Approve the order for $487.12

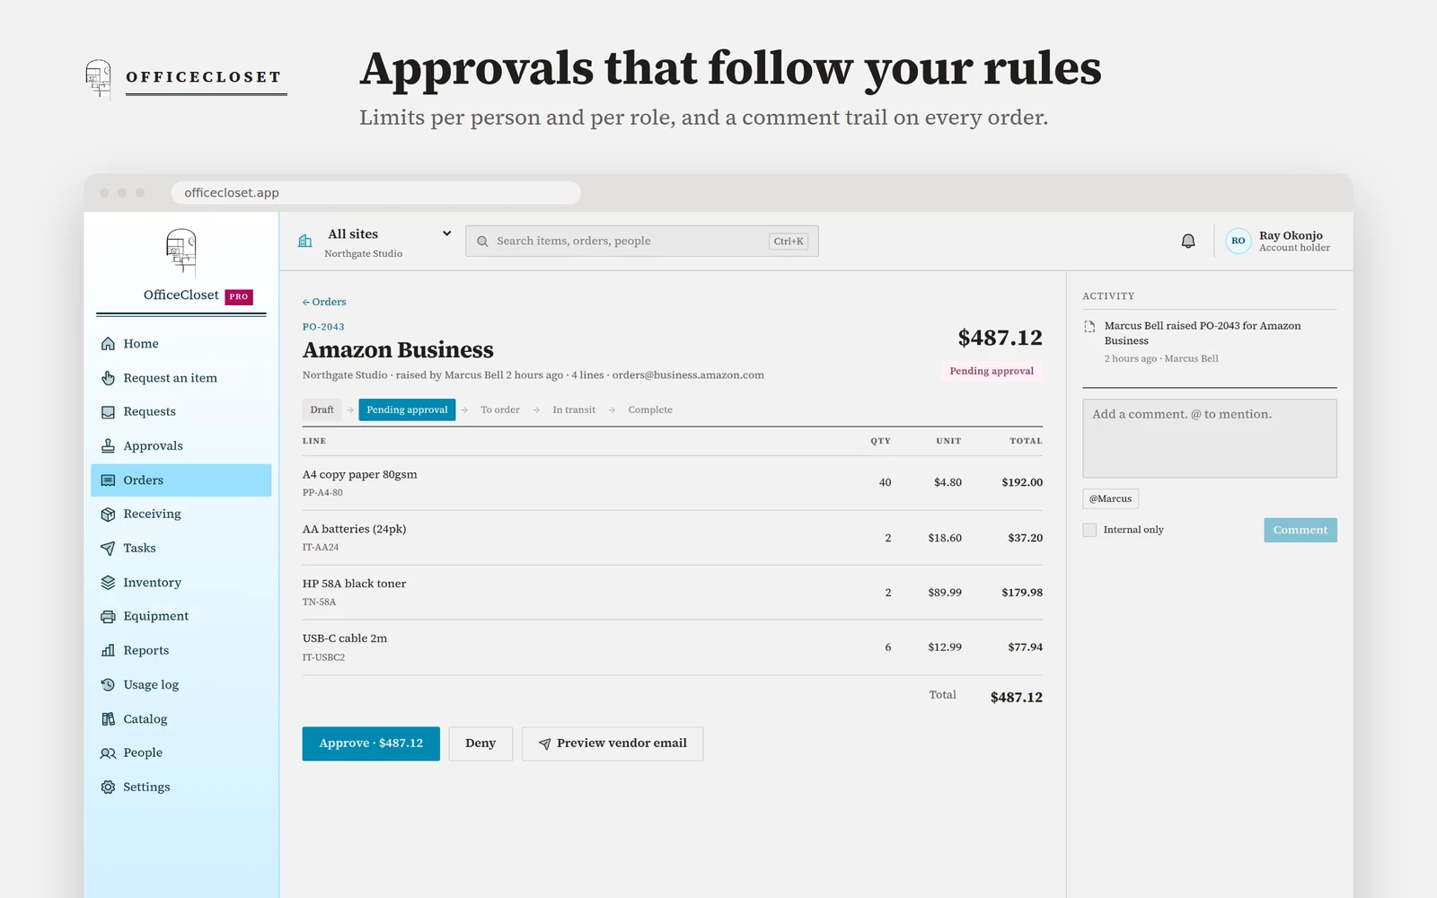coord(371,744)
